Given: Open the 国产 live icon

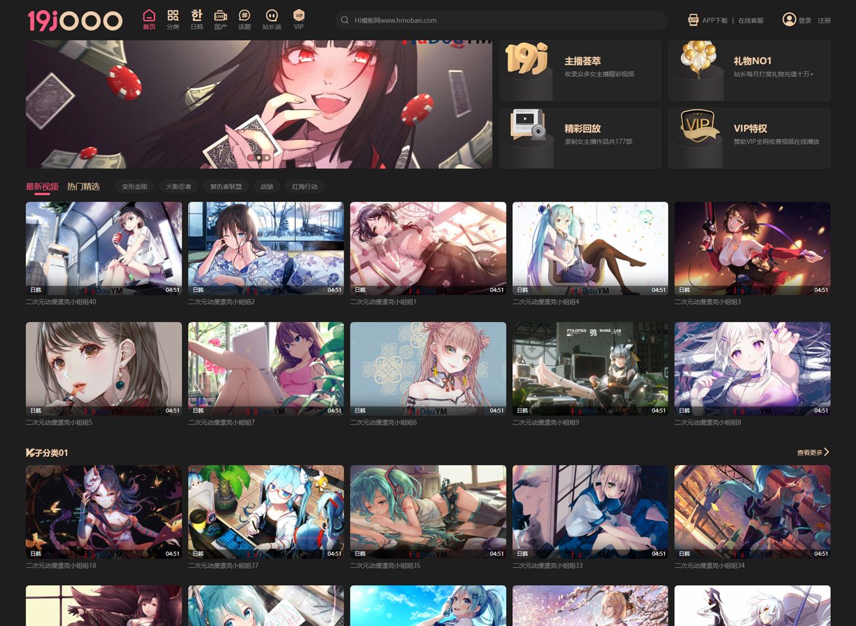Looking at the screenshot, I should (x=221, y=15).
